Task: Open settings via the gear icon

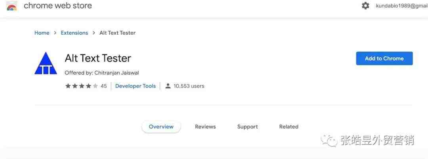Action: (365, 6)
